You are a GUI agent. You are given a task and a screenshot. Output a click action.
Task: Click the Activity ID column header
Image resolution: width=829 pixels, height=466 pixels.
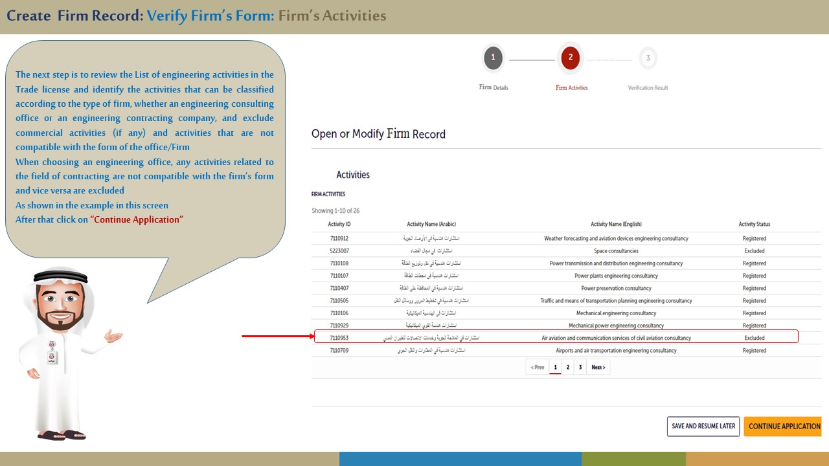tap(339, 225)
